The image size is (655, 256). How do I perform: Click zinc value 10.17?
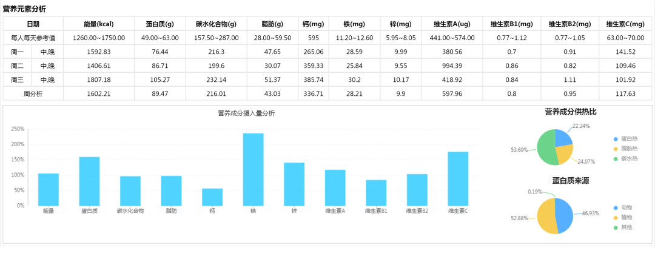[401, 79]
